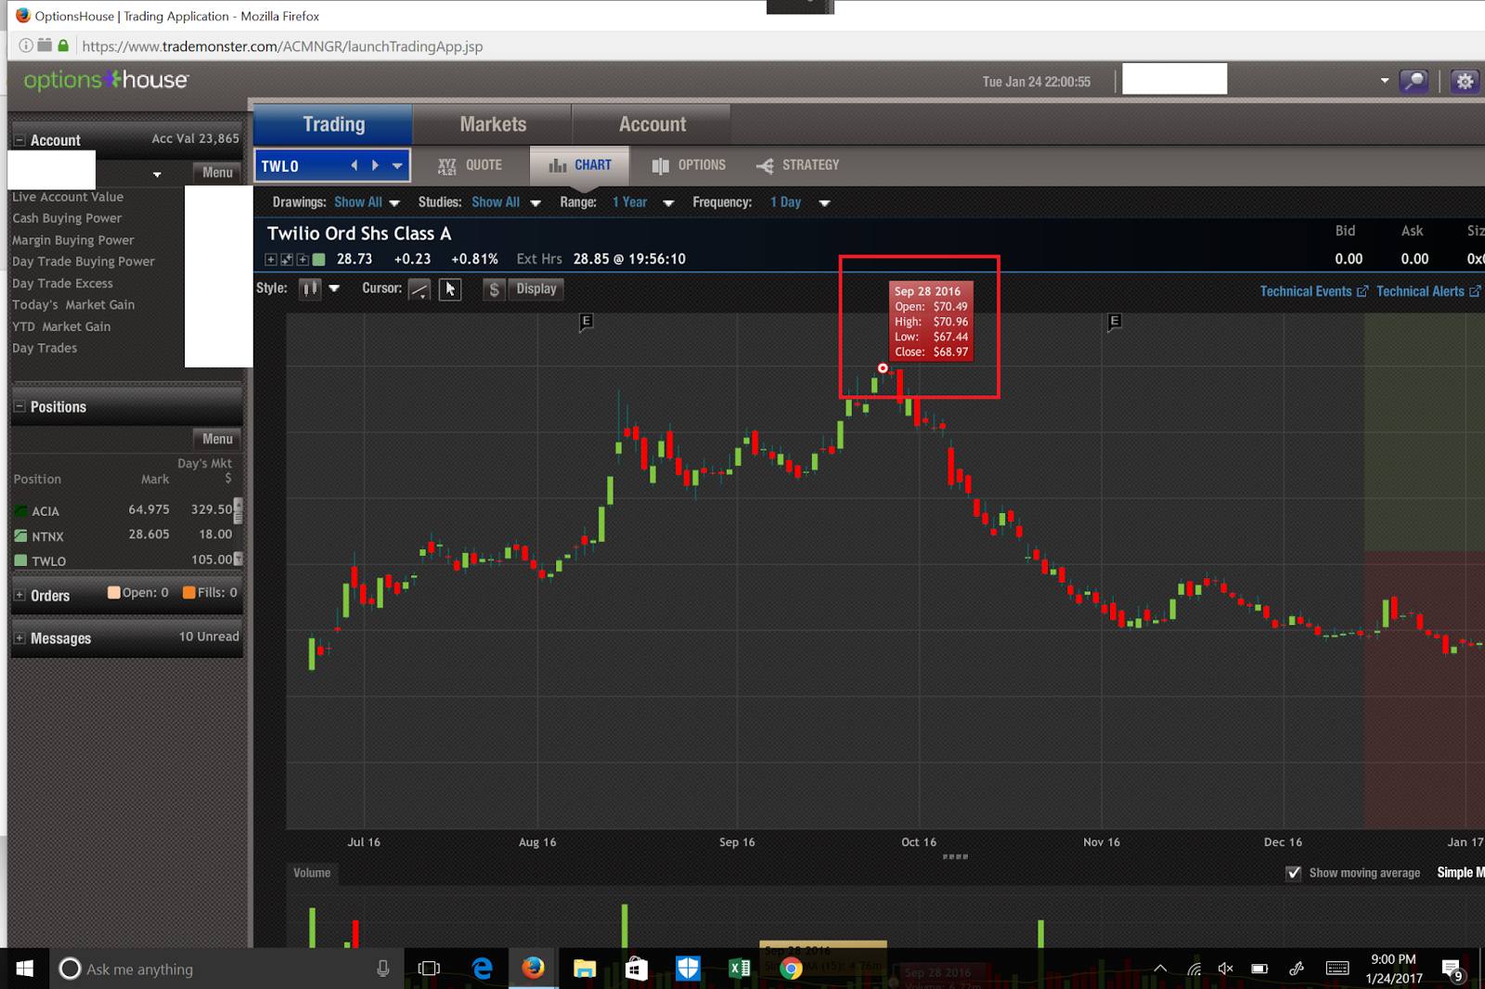Click the previous symbol arrow beside TWLO
The height and width of the screenshot is (989, 1485).
[x=354, y=166]
